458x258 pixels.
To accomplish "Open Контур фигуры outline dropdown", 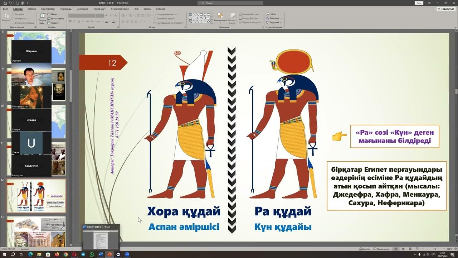I will [250, 18].
